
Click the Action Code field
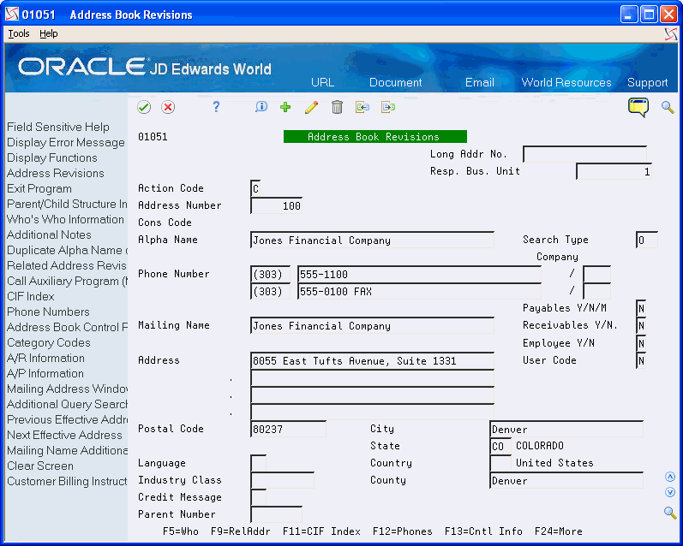255,188
